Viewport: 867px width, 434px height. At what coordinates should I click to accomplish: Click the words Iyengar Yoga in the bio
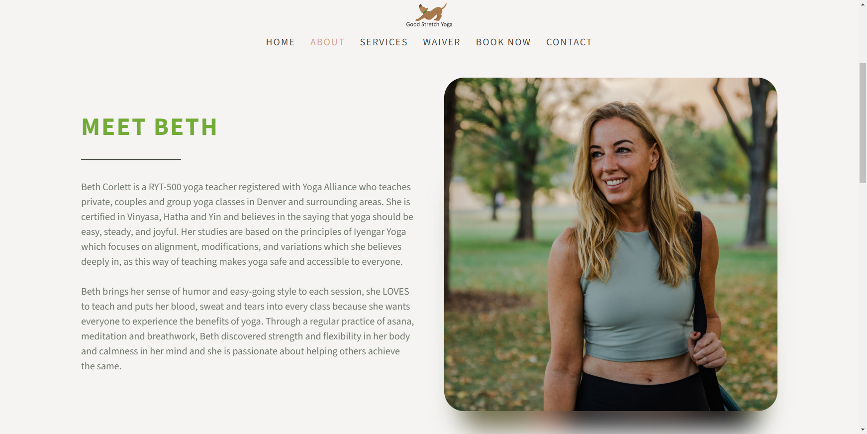[x=380, y=232]
